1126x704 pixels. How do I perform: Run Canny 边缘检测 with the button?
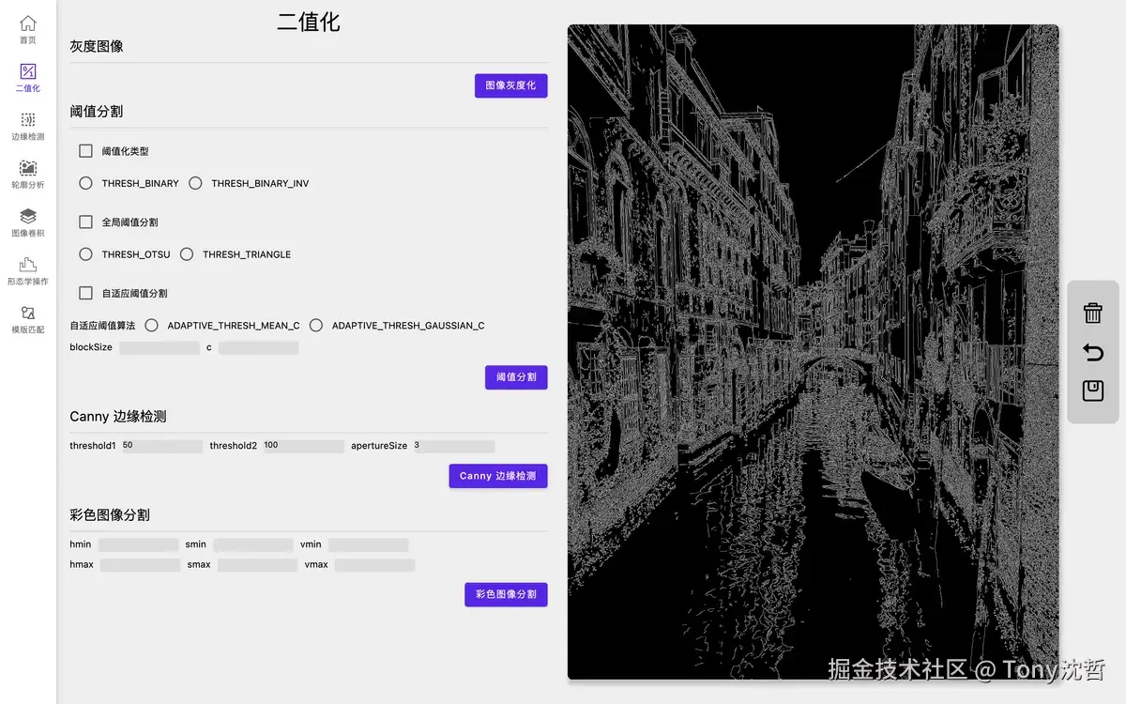pos(497,476)
